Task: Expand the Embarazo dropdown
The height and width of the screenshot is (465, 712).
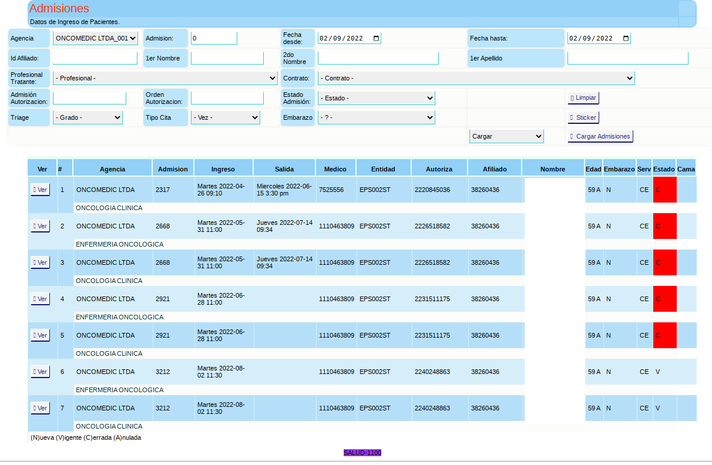Action: tap(376, 117)
